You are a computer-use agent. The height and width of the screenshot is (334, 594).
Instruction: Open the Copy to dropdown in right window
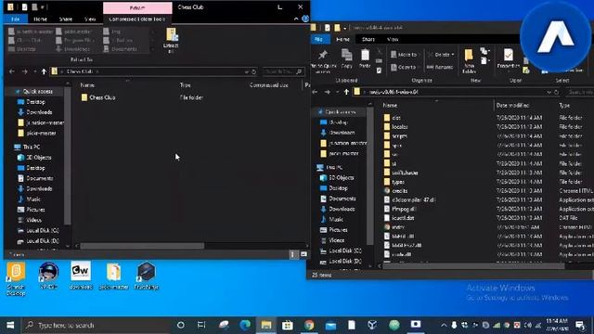point(405,67)
